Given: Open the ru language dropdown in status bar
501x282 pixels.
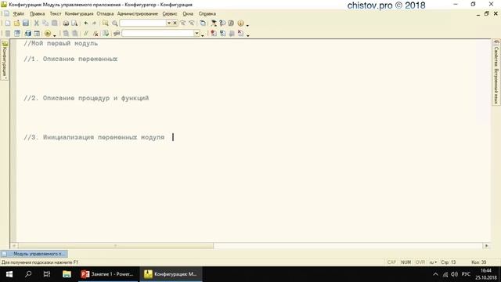Looking at the screenshot, I should click(433, 262).
